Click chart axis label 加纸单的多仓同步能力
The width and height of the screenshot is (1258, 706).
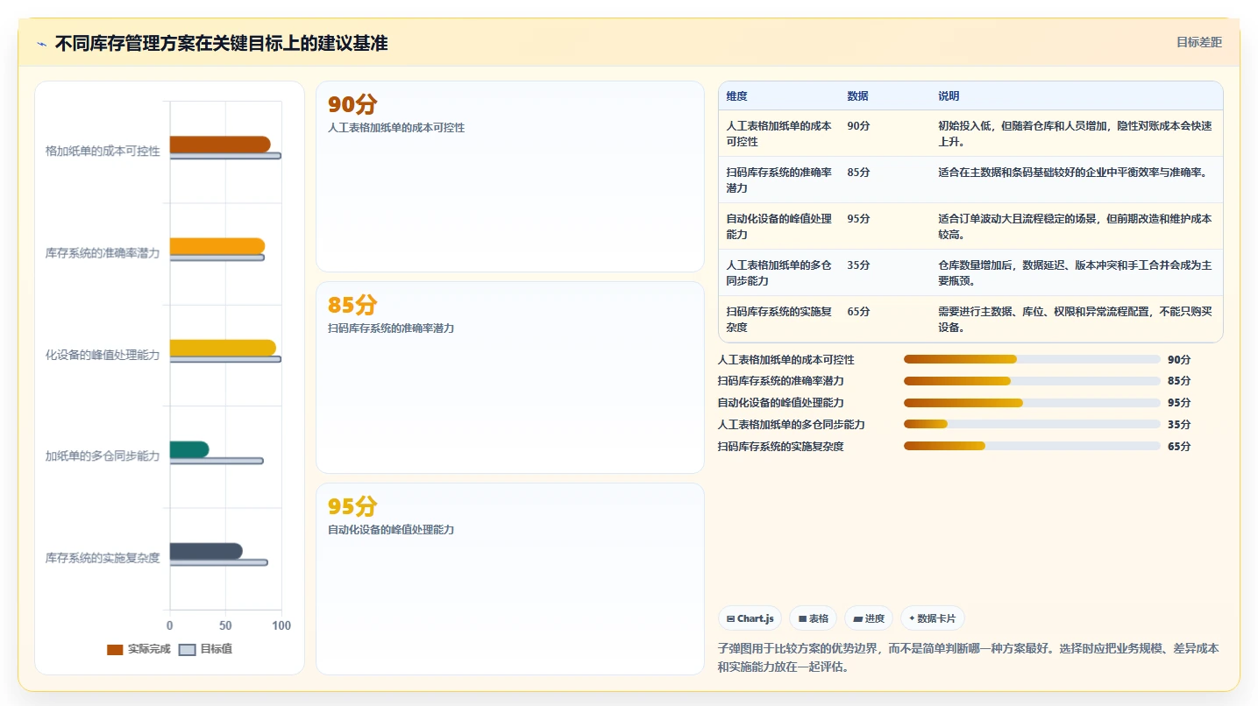click(103, 455)
